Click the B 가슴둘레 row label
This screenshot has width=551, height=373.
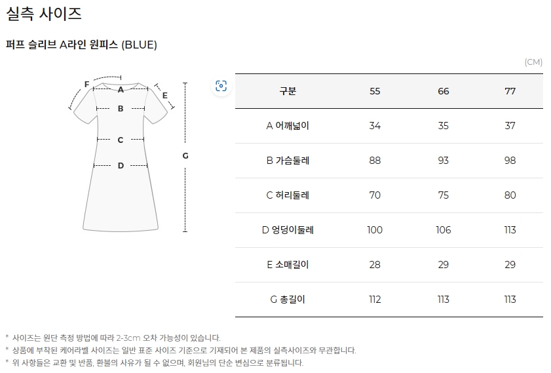point(288,161)
